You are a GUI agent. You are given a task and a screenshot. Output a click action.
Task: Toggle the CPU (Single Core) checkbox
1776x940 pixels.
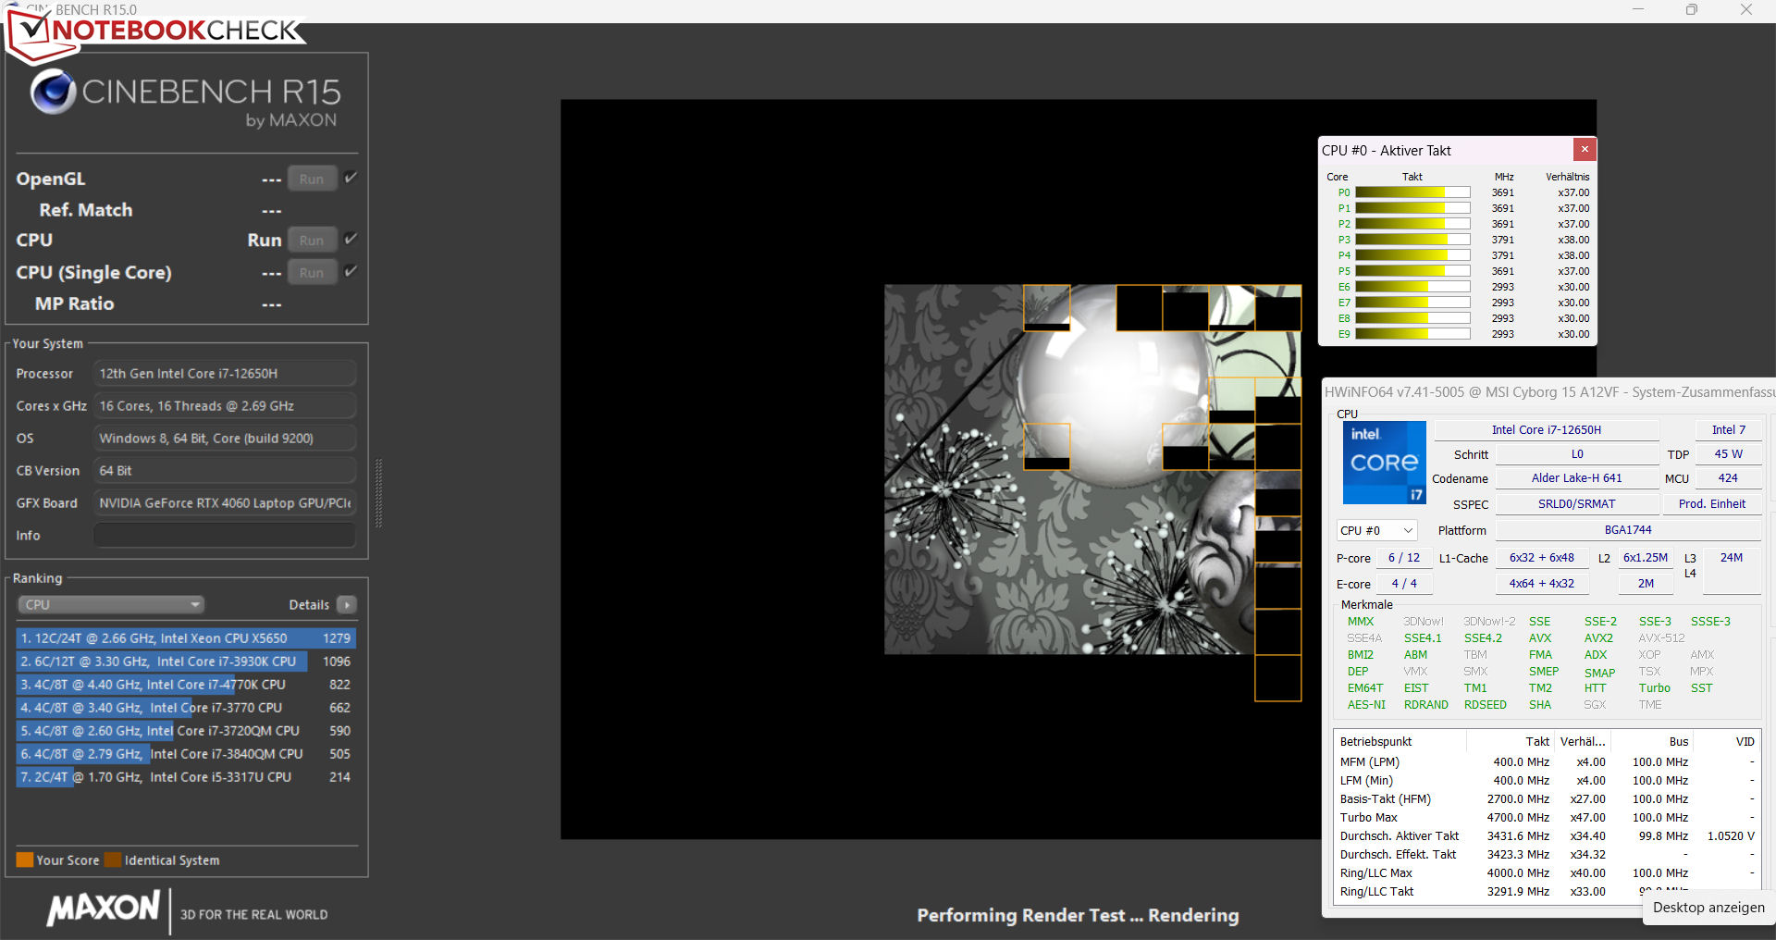pos(351,271)
